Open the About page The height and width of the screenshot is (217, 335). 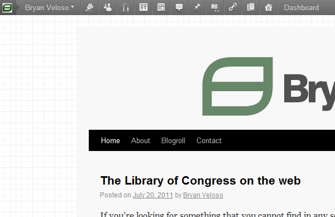point(140,140)
